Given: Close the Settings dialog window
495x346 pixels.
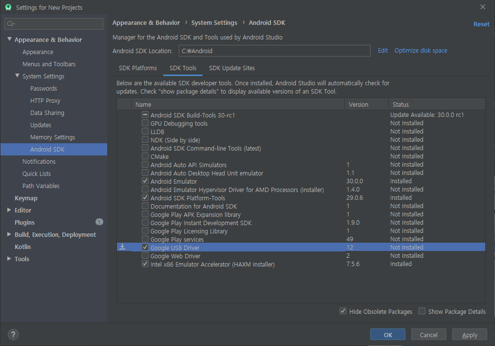Looking at the screenshot, I should tap(483, 7).
